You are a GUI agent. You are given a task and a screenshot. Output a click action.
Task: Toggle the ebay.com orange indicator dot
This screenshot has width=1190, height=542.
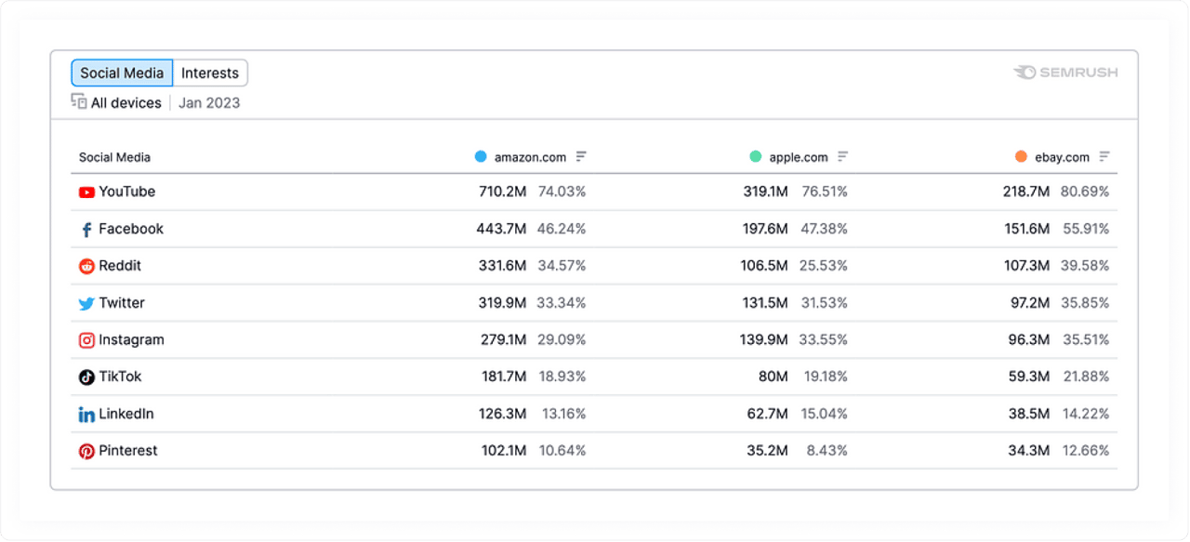pyautogui.click(x=1020, y=157)
